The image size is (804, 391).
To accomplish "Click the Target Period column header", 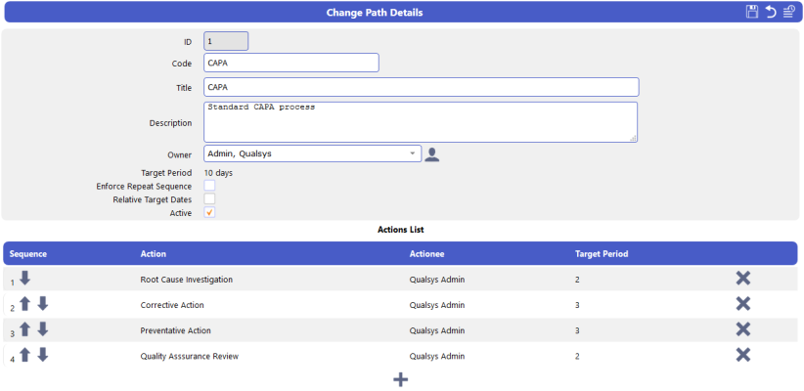I will [602, 254].
